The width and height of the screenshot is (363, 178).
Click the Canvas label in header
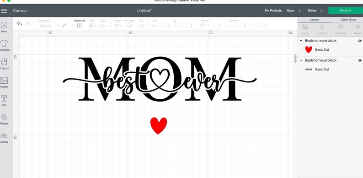click(x=20, y=11)
